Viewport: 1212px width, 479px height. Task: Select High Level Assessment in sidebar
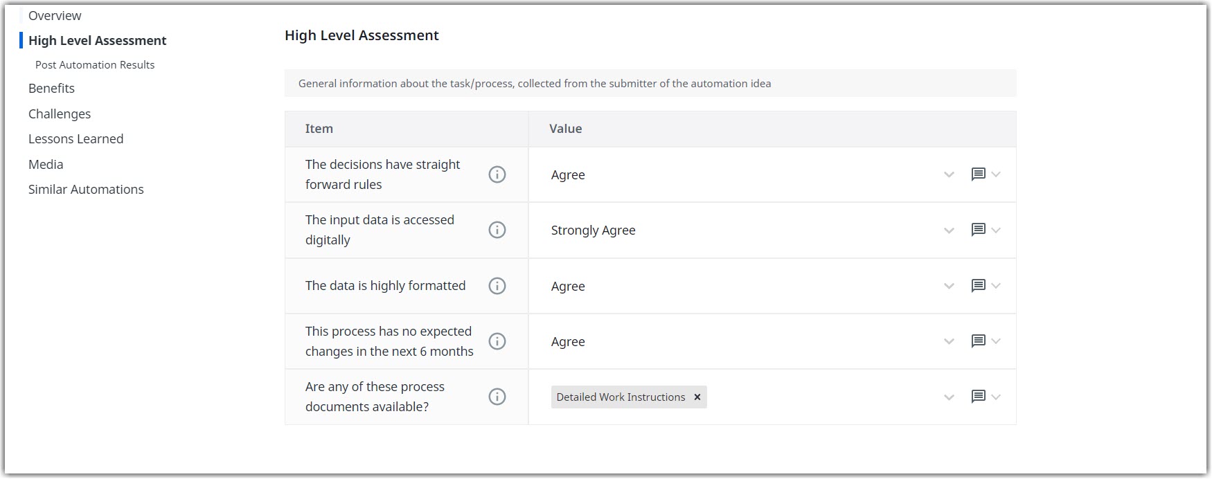tap(97, 40)
